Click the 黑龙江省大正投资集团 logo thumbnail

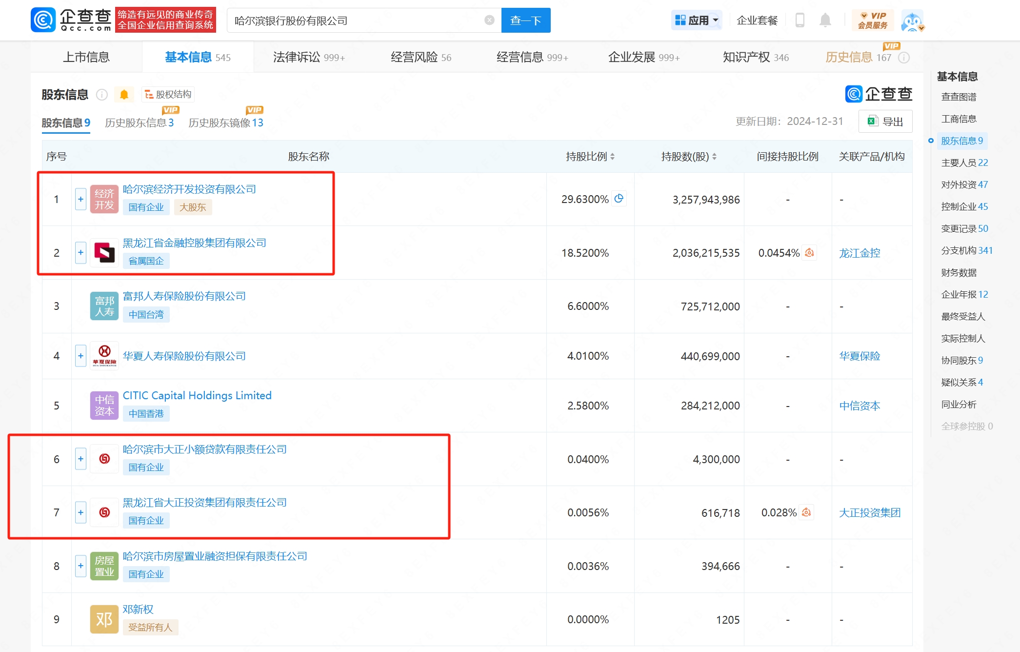(104, 512)
